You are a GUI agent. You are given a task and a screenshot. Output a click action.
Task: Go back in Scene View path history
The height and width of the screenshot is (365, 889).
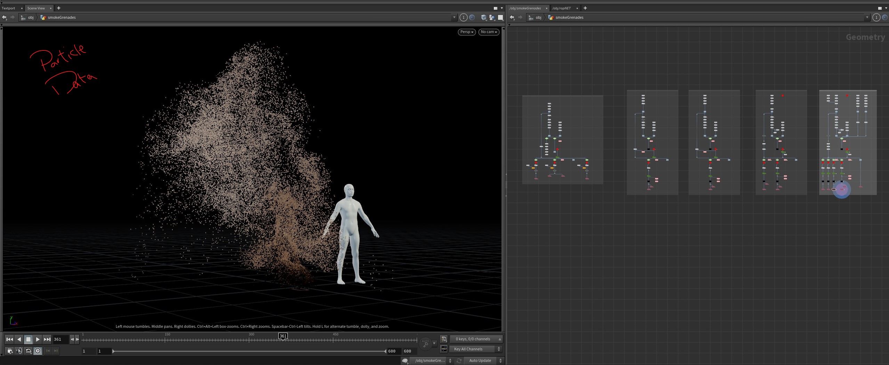(x=5, y=17)
